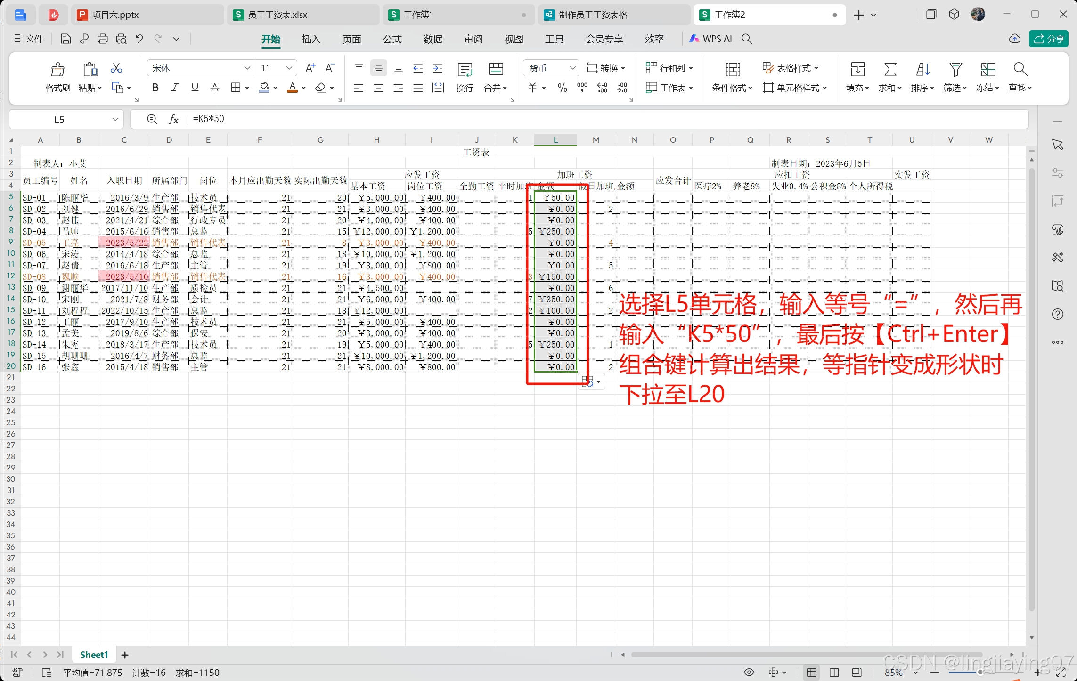Click the Insert Function fx icon
Image resolution: width=1077 pixels, height=681 pixels.
pos(173,119)
